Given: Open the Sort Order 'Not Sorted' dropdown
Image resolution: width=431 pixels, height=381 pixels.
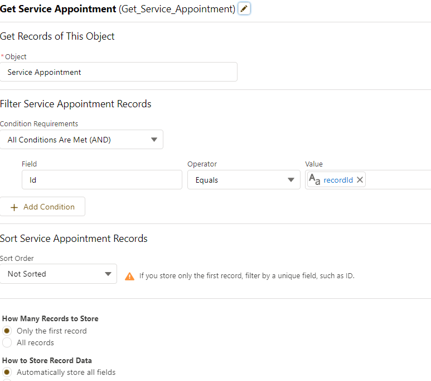Looking at the screenshot, I should pos(59,274).
